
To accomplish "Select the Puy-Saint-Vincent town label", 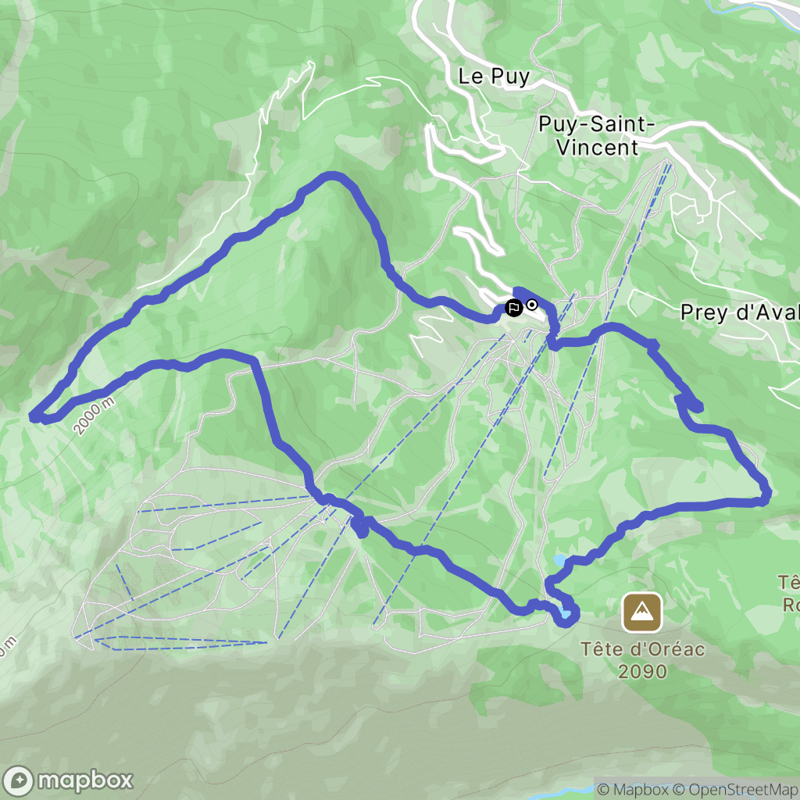I will pos(597,136).
